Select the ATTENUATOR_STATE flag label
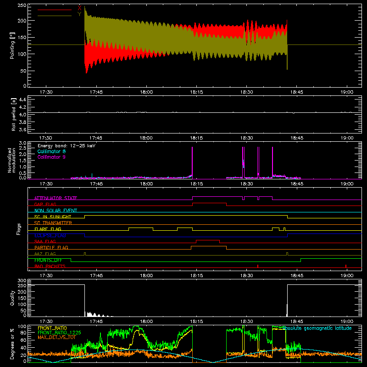367x367 pixels. click(56, 198)
